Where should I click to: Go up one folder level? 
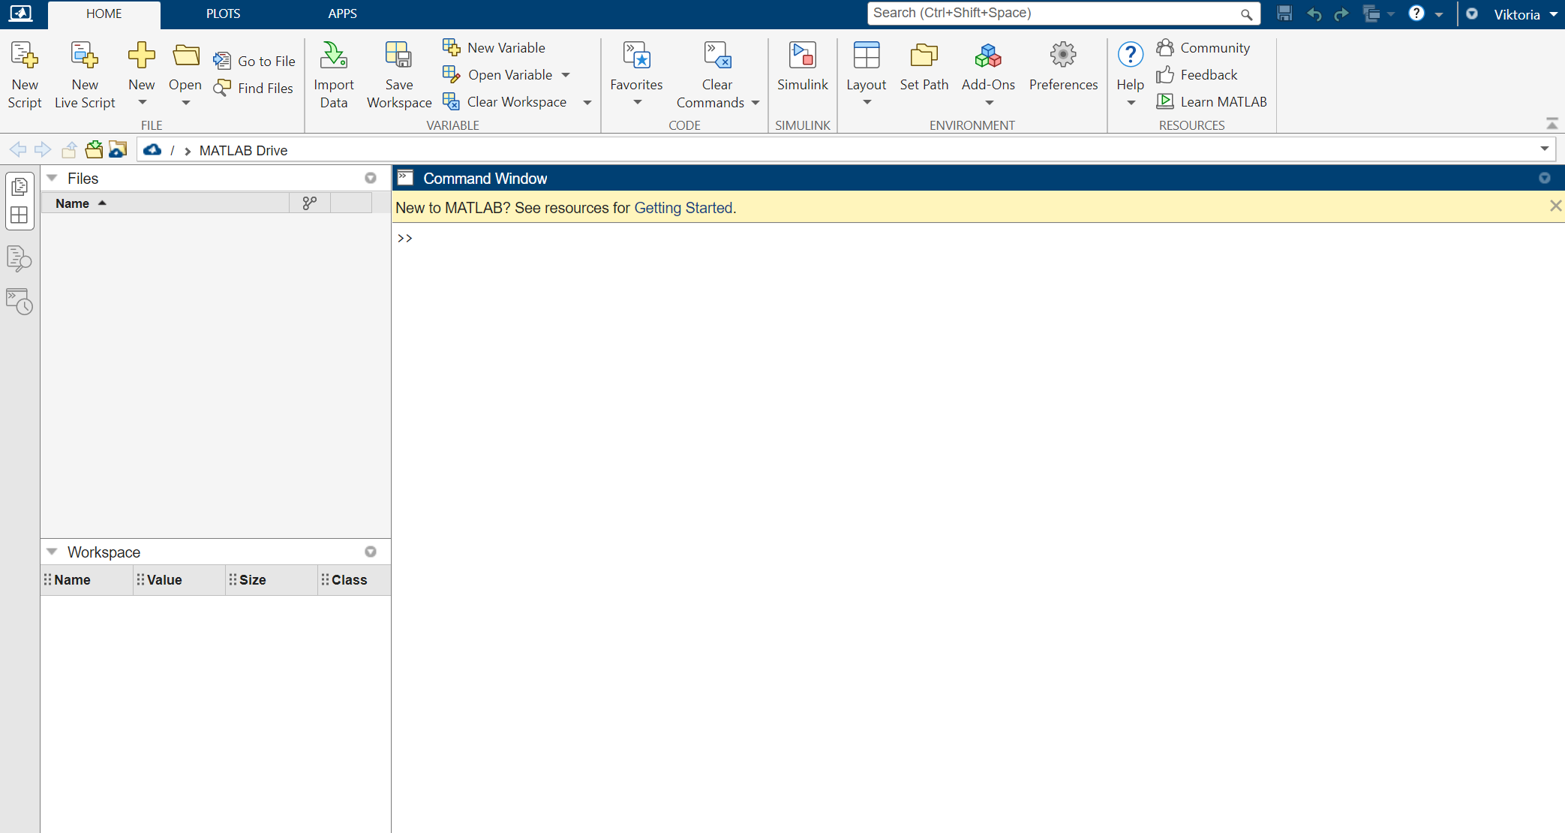tap(69, 149)
